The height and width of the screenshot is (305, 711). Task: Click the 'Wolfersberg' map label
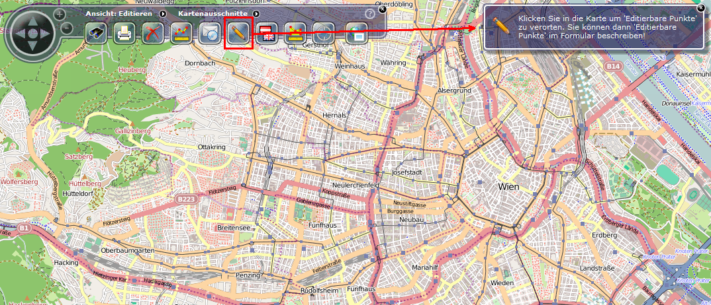pos(19,182)
